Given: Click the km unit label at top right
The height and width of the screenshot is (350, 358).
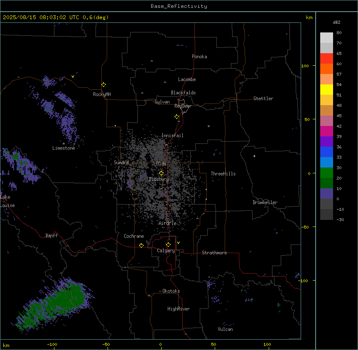Looking at the screenshot, I should coord(309,17).
